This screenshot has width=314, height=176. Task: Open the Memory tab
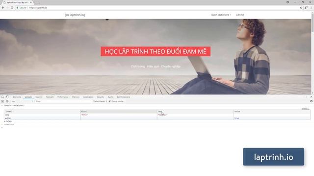(76, 97)
